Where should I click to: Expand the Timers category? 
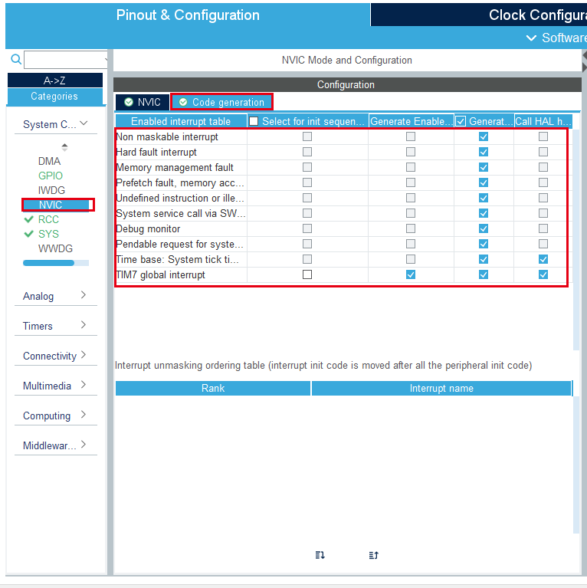point(55,326)
